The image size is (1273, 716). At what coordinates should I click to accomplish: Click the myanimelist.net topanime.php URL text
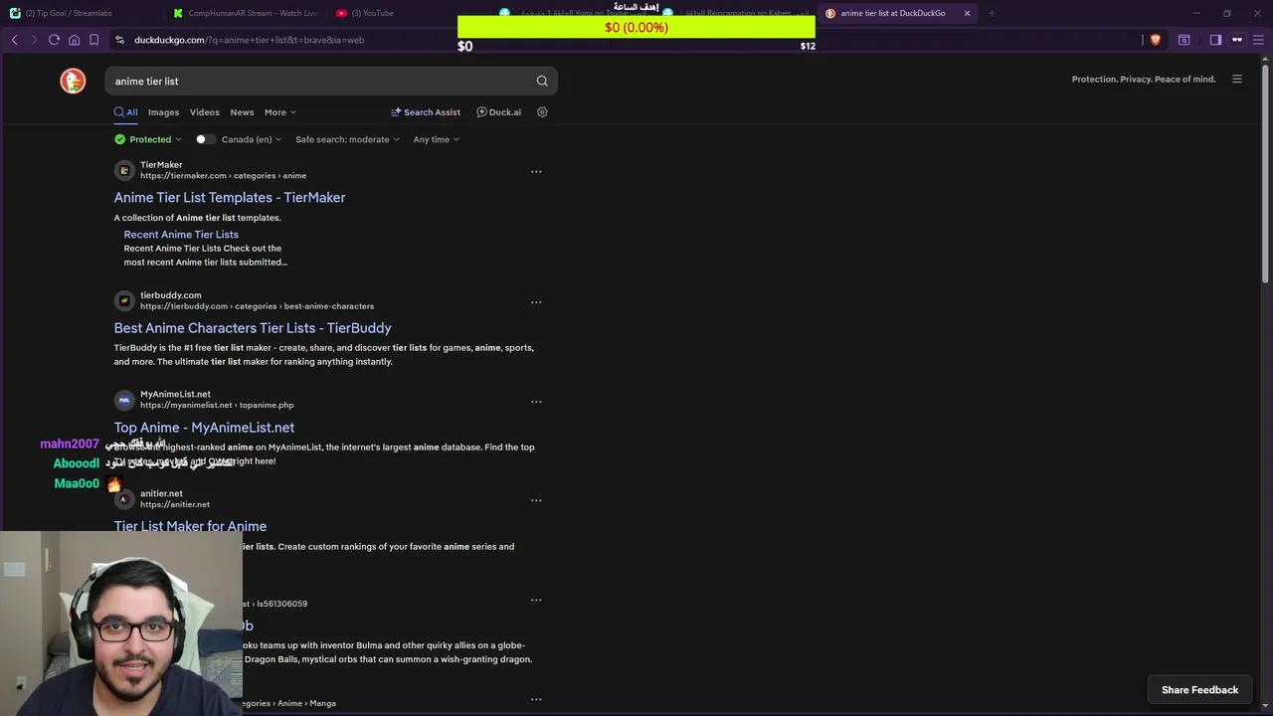click(x=217, y=406)
